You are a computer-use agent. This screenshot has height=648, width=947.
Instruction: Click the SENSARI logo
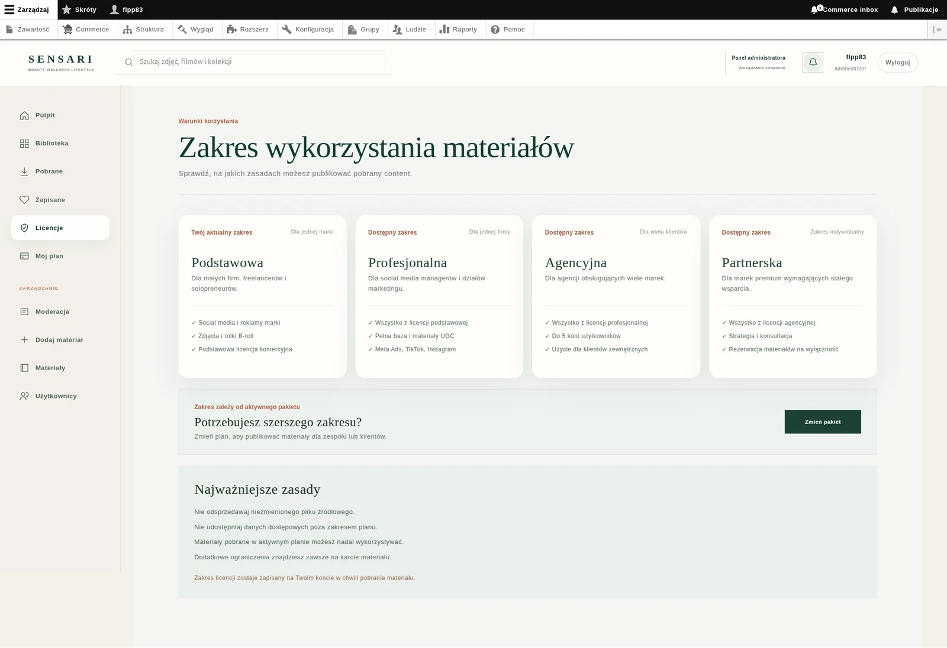(61, 62)
